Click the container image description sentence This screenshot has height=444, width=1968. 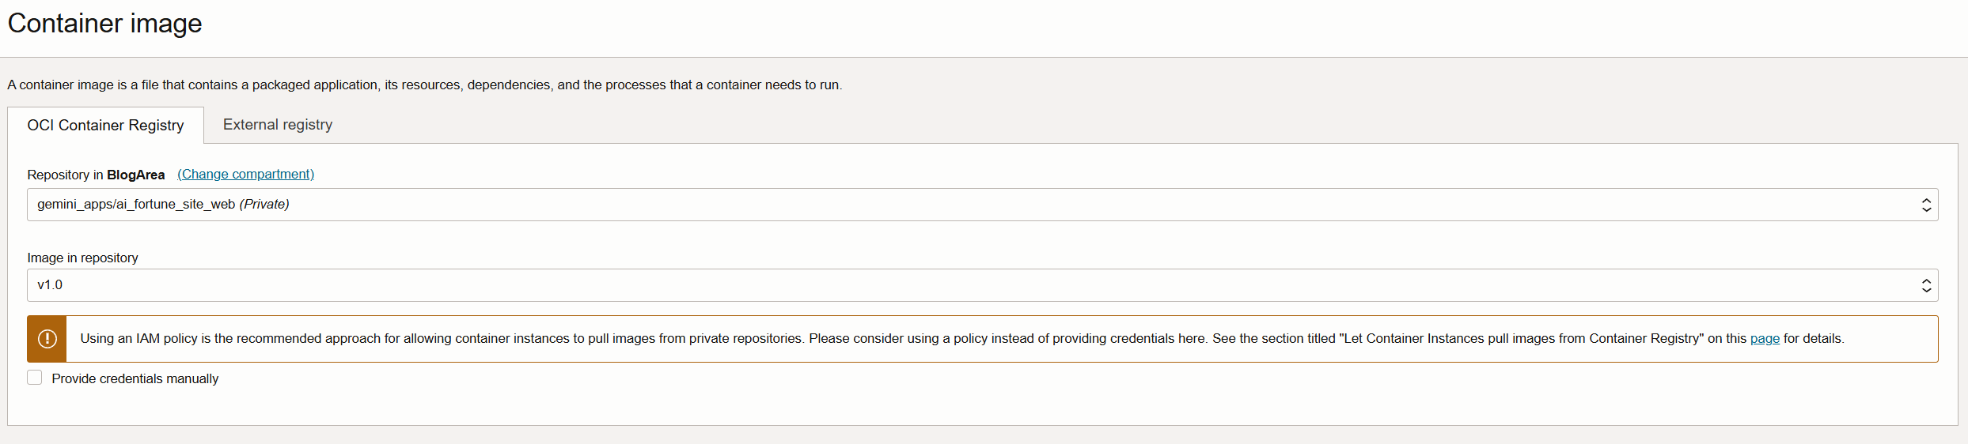425,85
